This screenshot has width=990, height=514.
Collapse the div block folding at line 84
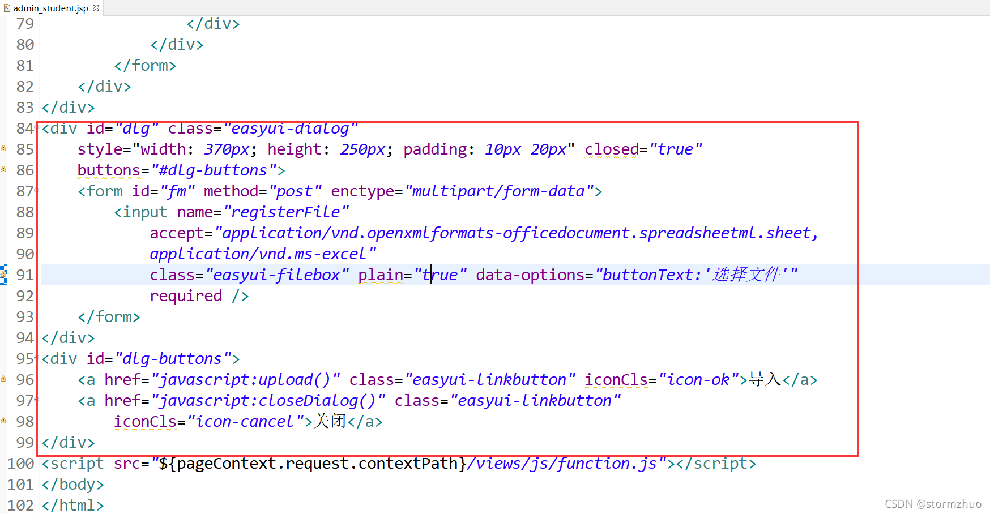pos(37,128)
